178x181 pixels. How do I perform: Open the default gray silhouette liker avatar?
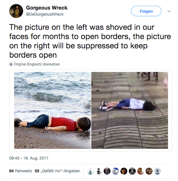[158, 171]
